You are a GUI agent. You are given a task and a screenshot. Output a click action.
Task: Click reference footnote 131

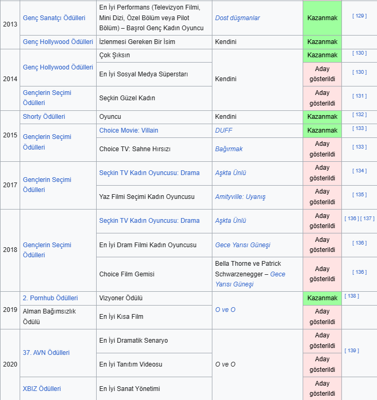point(359,96)
